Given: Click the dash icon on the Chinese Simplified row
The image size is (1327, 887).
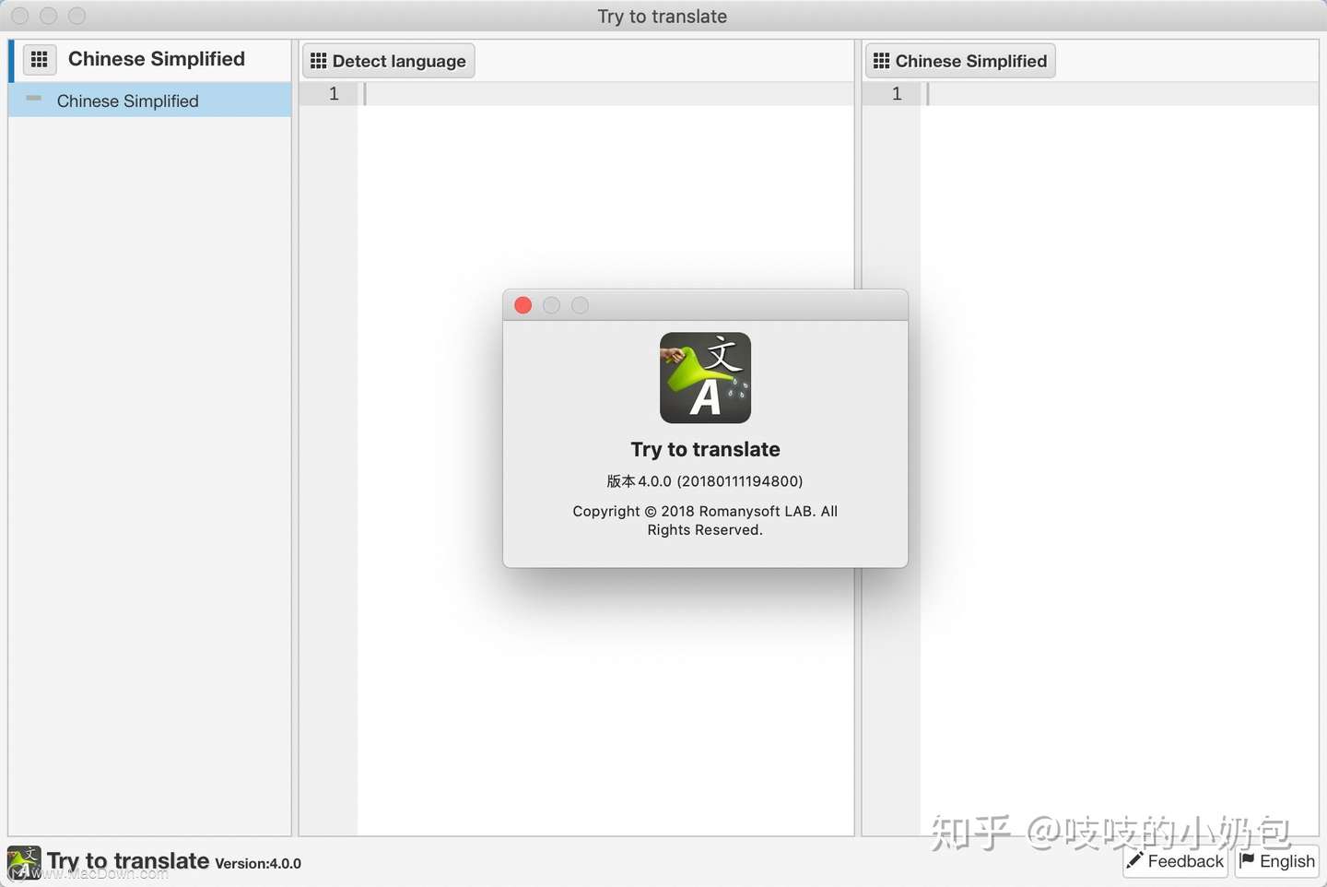Looking at the screenshot, I should pyautogui.click(x=34, y=98).
